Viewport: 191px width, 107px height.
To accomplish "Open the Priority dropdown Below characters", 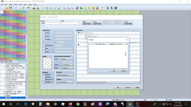I will click(65, 75).
